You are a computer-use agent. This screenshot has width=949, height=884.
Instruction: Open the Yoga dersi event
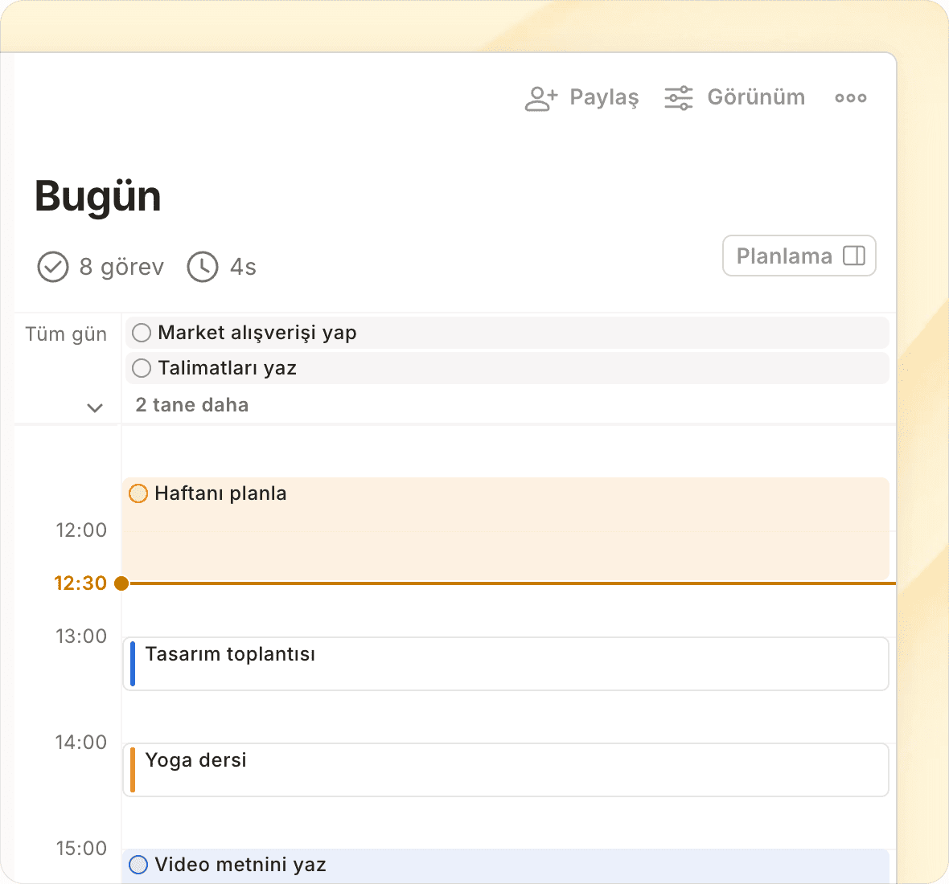(x=507, y=770)
